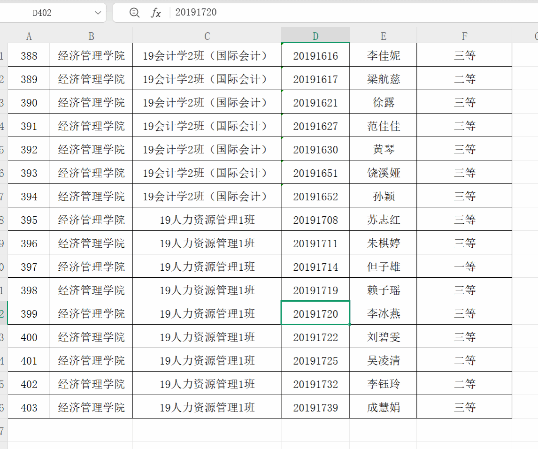538x449 pixels.
Task: Select column E header
Action: click(383, 36)
